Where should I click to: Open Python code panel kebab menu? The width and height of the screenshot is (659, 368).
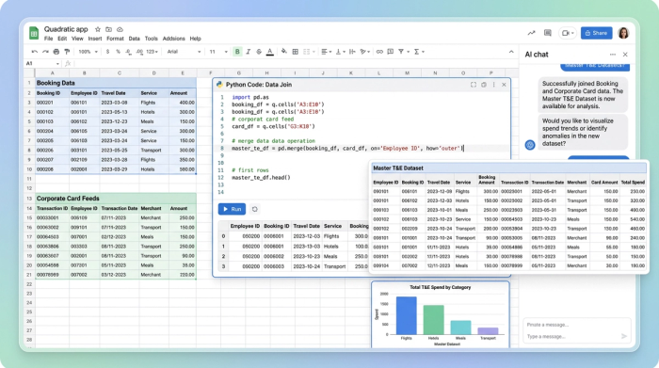(x=494, y=85)
